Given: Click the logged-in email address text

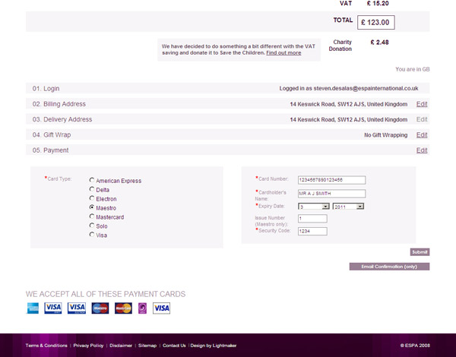Looking at the screenshot, I should 366,88.
